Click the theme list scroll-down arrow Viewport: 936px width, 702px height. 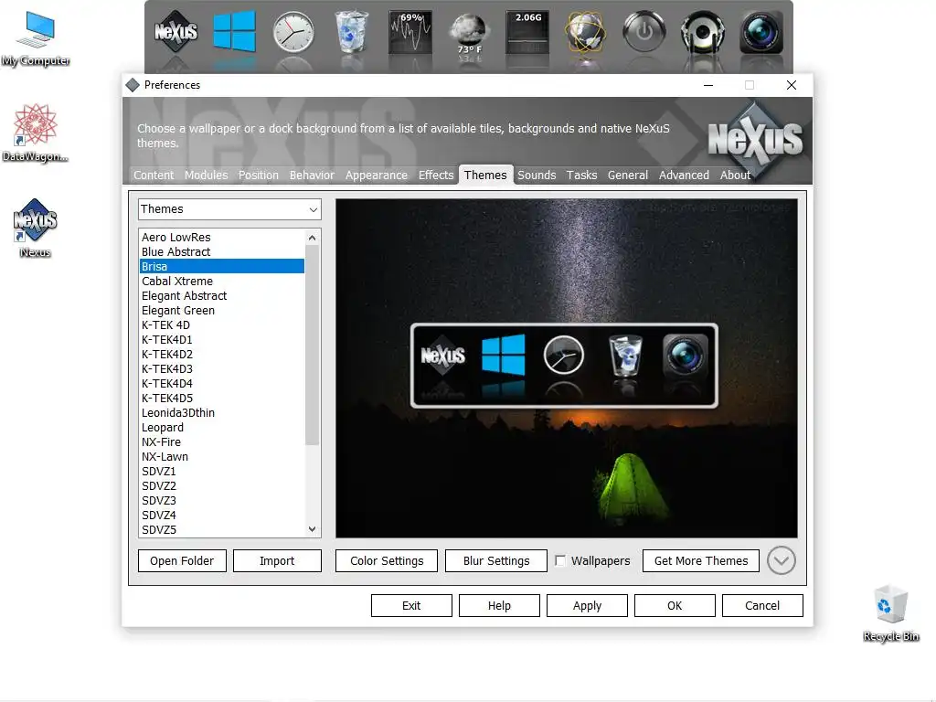313,529
